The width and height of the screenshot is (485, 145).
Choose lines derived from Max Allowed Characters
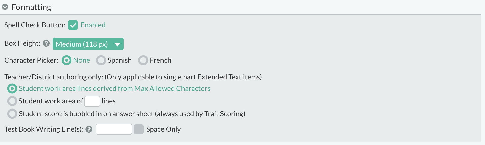[12, 89]
